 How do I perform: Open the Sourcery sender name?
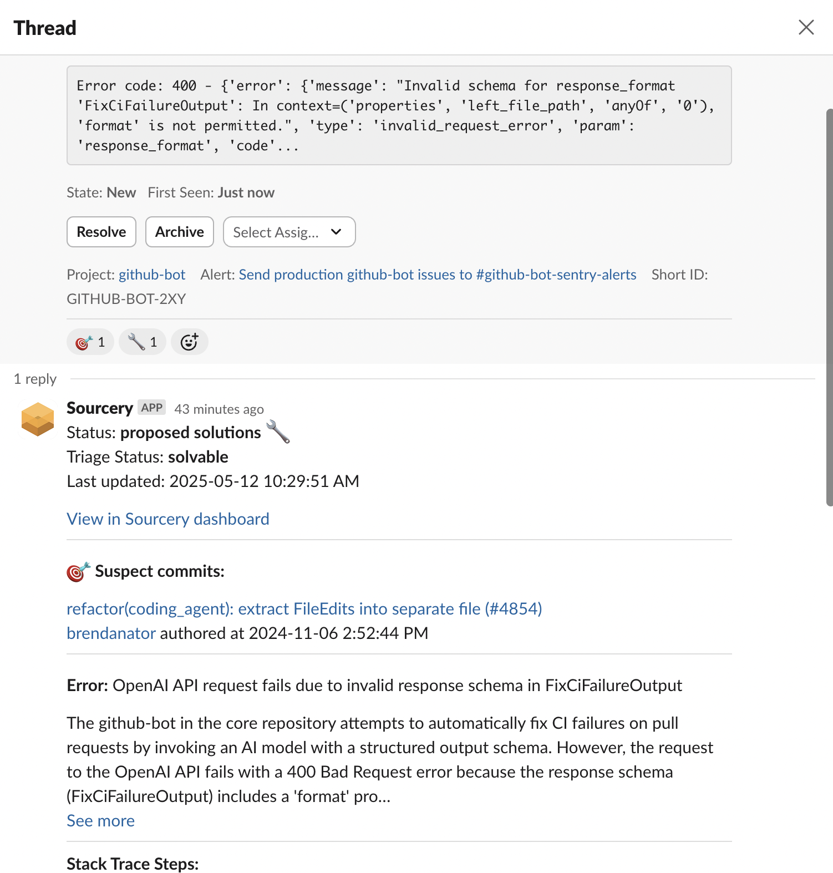(x=100, y=408)
